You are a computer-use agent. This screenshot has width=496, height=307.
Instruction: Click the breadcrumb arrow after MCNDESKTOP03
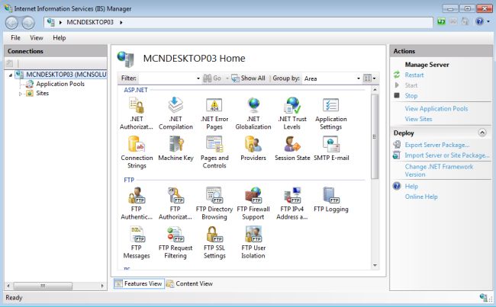(121, 22)
